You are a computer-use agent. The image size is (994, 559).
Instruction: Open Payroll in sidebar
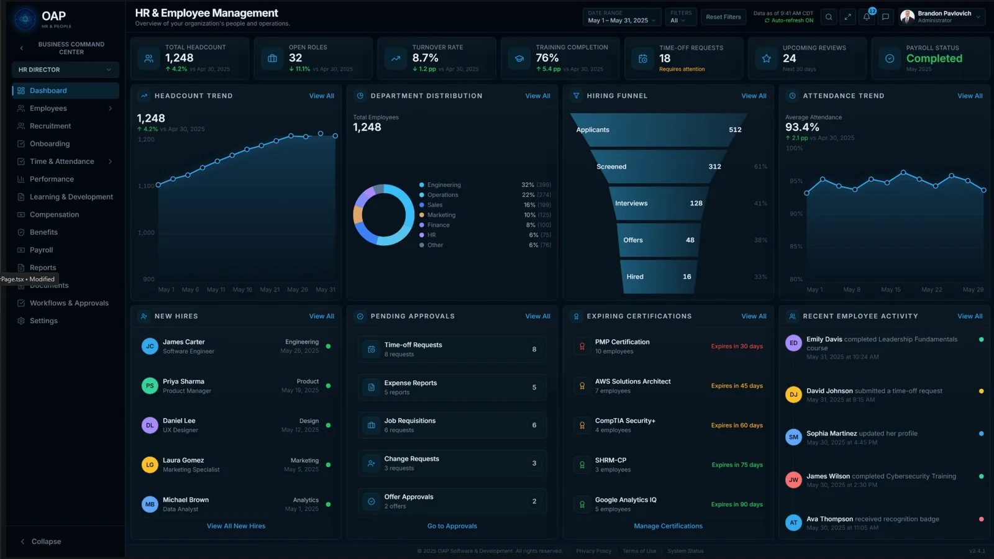point(66,250)
